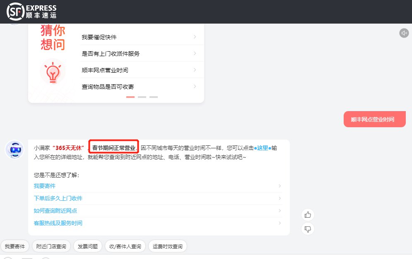Mute the voice speaker icon
Screen dimensions: 412x259
click(x=404, y=33)
